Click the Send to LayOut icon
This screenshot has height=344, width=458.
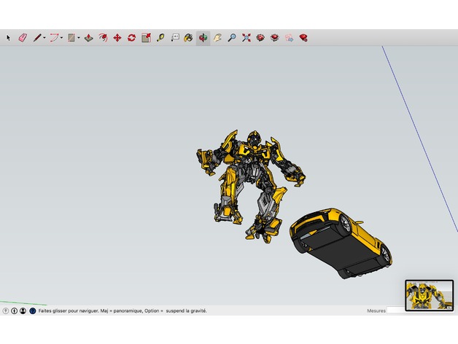pyautogui.click(x=290, y=38)
